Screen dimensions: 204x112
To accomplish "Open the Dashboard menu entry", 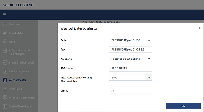I will (15, 24).
